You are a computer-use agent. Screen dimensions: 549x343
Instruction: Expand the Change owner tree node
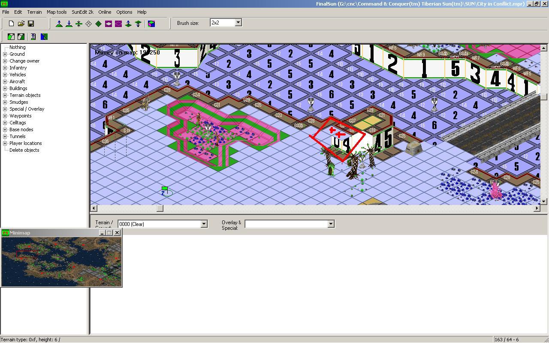point(5,61)
